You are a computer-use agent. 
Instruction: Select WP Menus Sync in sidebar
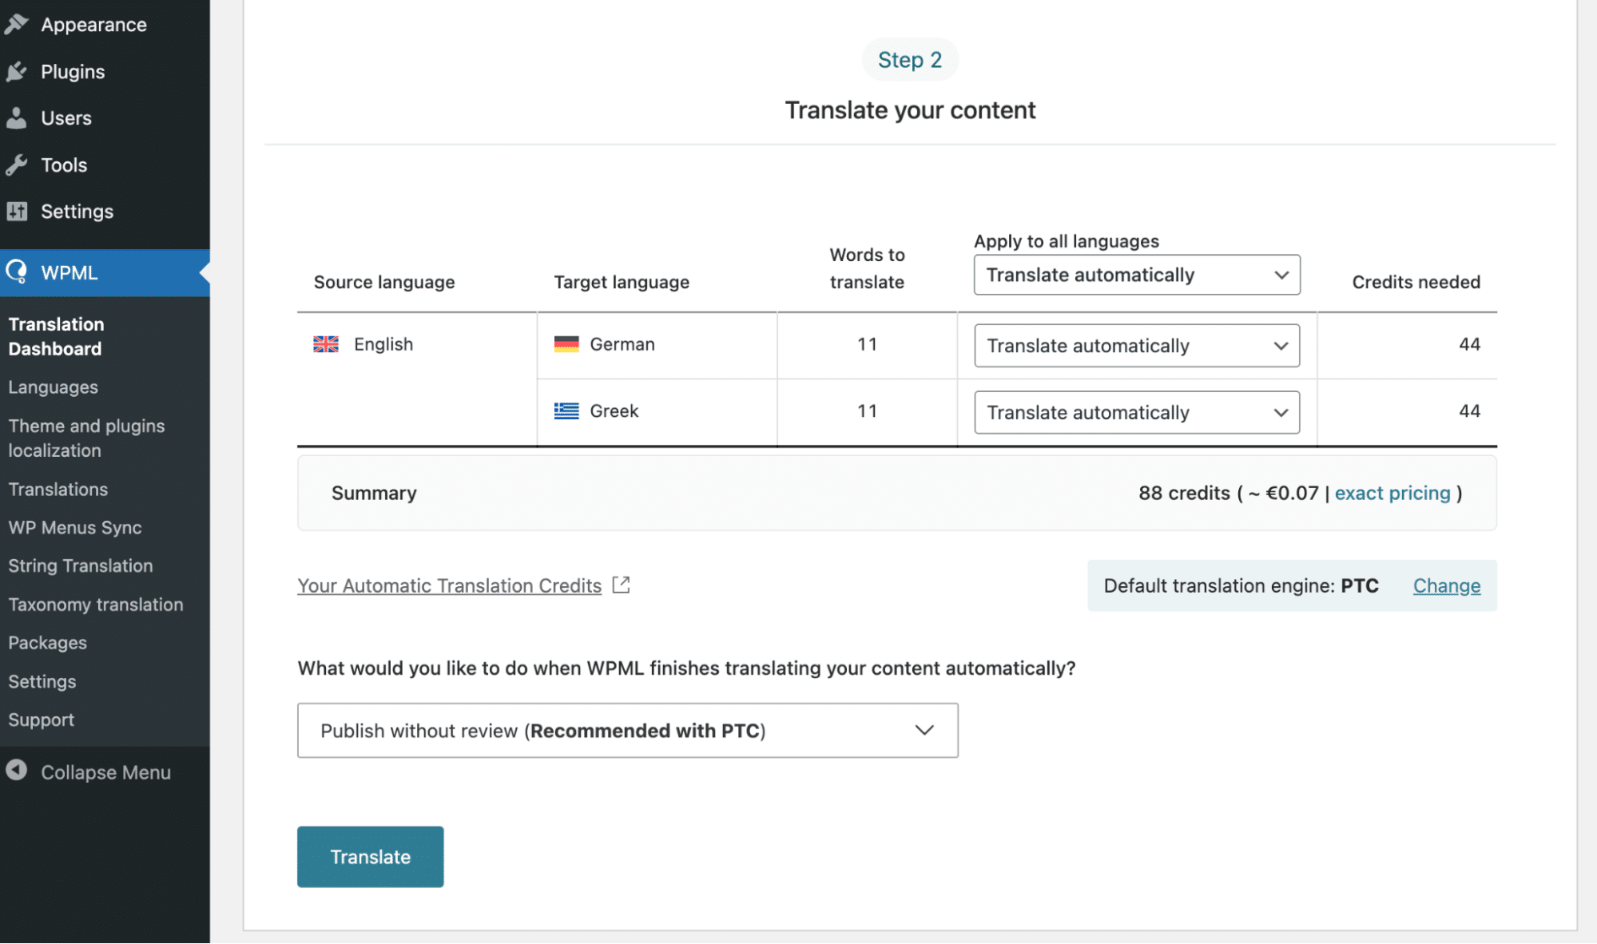point(75,528)
